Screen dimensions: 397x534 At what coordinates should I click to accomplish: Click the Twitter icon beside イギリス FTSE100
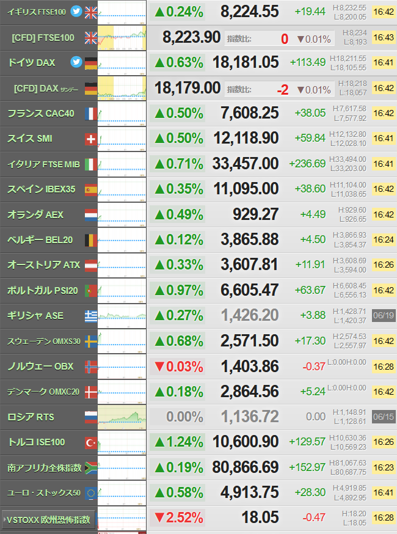76,12
